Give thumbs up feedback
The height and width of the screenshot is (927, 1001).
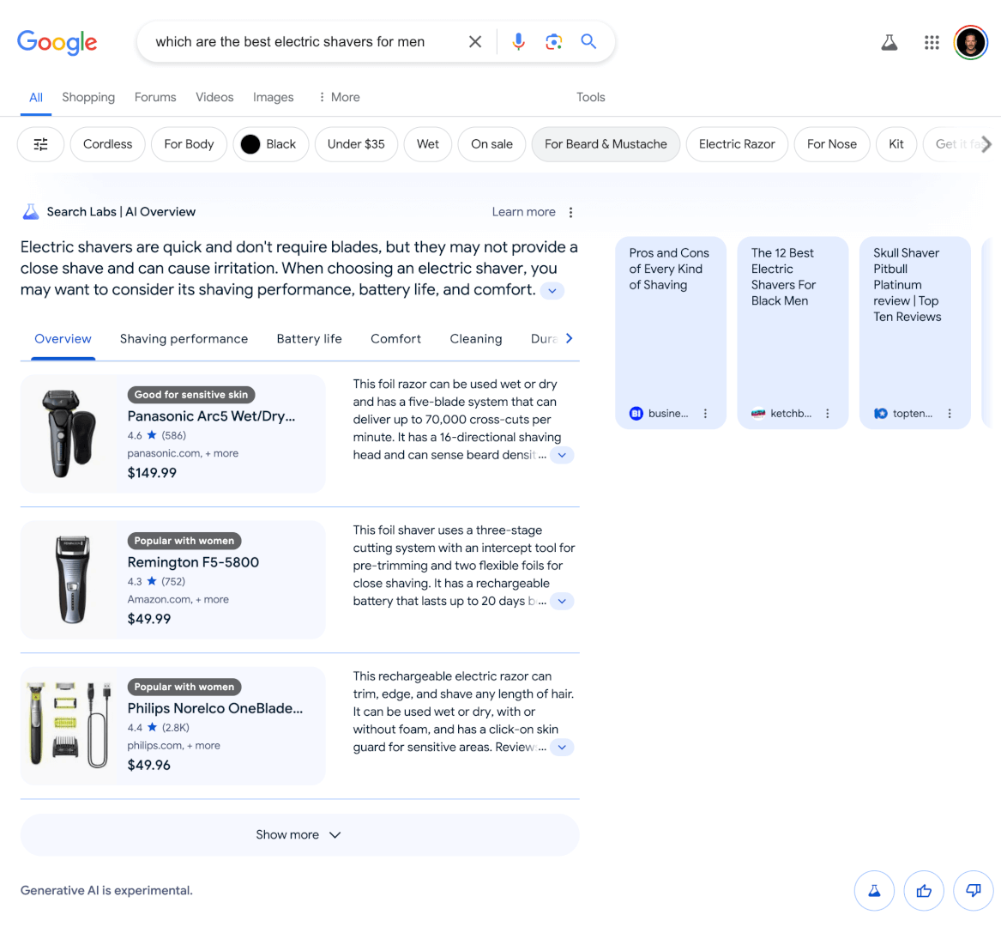(x=924, y=891)
